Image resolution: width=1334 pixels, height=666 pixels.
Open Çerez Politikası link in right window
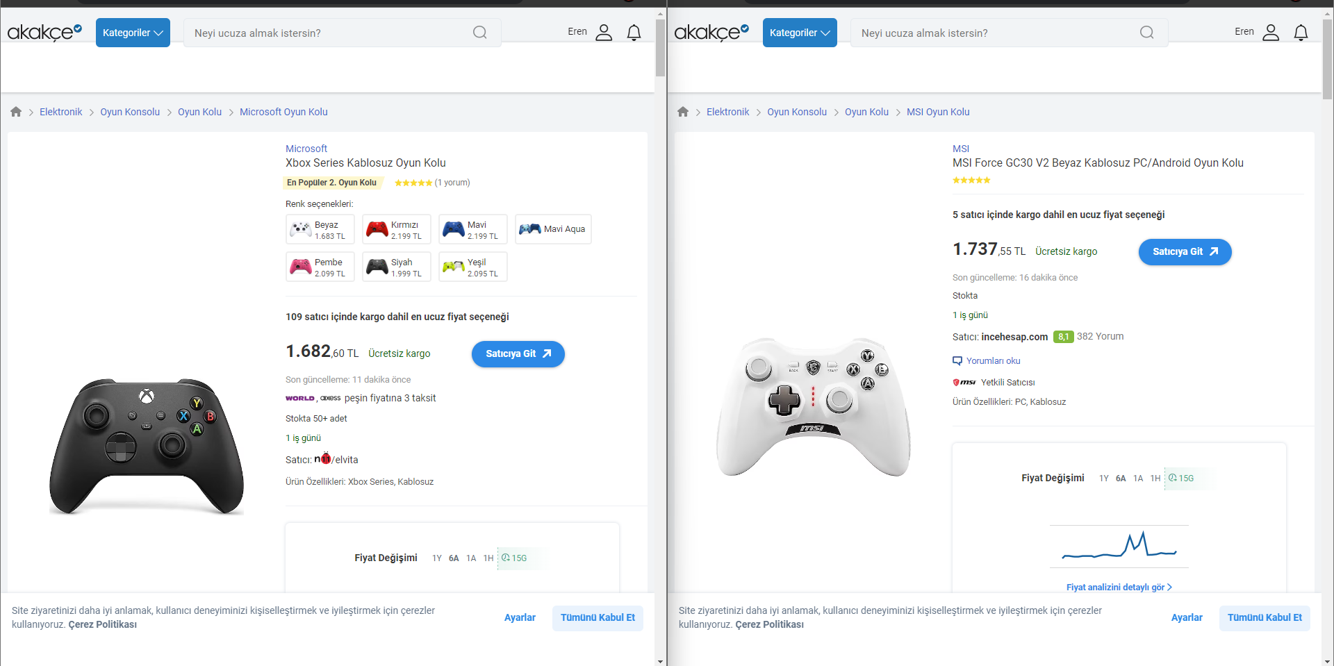click(x=770, y=625)
